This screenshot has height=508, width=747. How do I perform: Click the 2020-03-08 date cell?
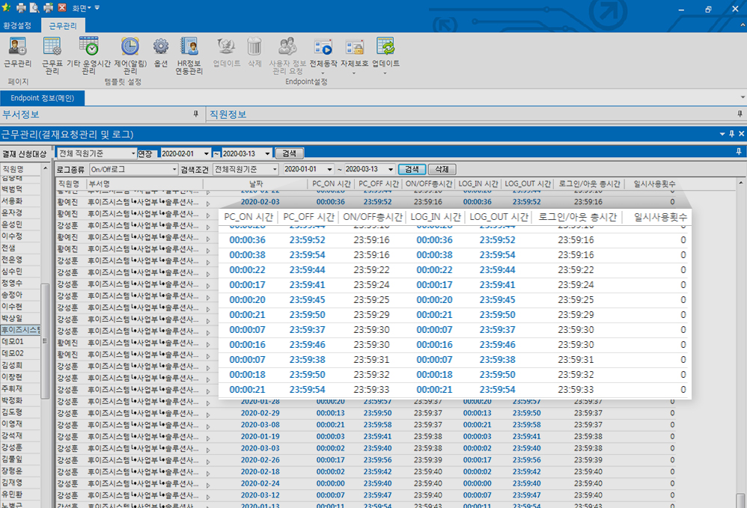click(x=260, y=425)
